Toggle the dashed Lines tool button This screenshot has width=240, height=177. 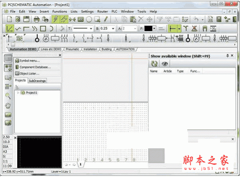tap(64, 20)
